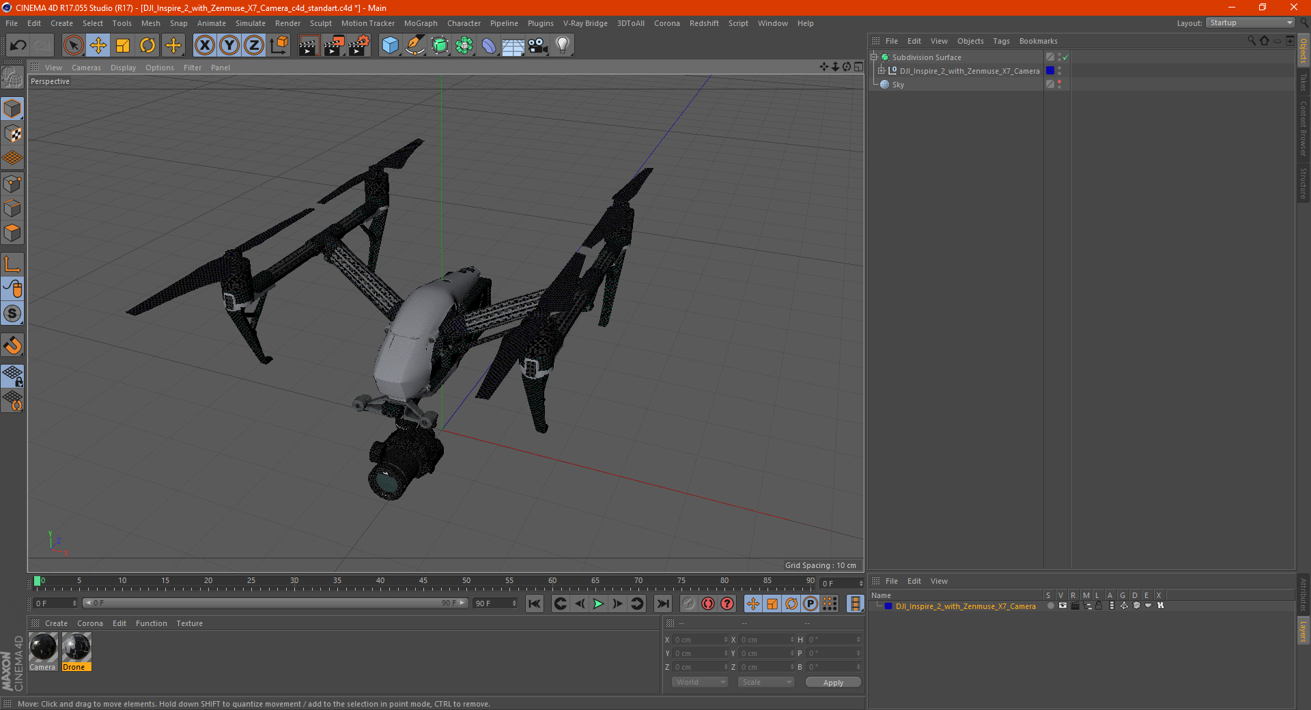Click the X position coordinate field

point(700,640)
